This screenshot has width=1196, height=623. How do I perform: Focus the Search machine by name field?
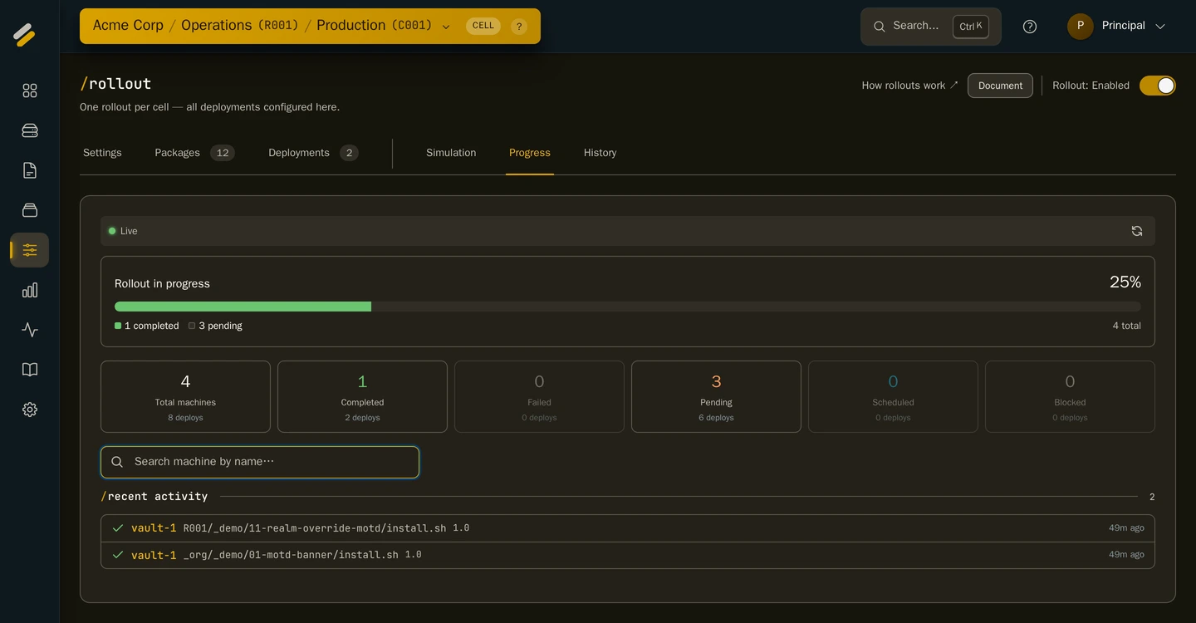point(260,462)
